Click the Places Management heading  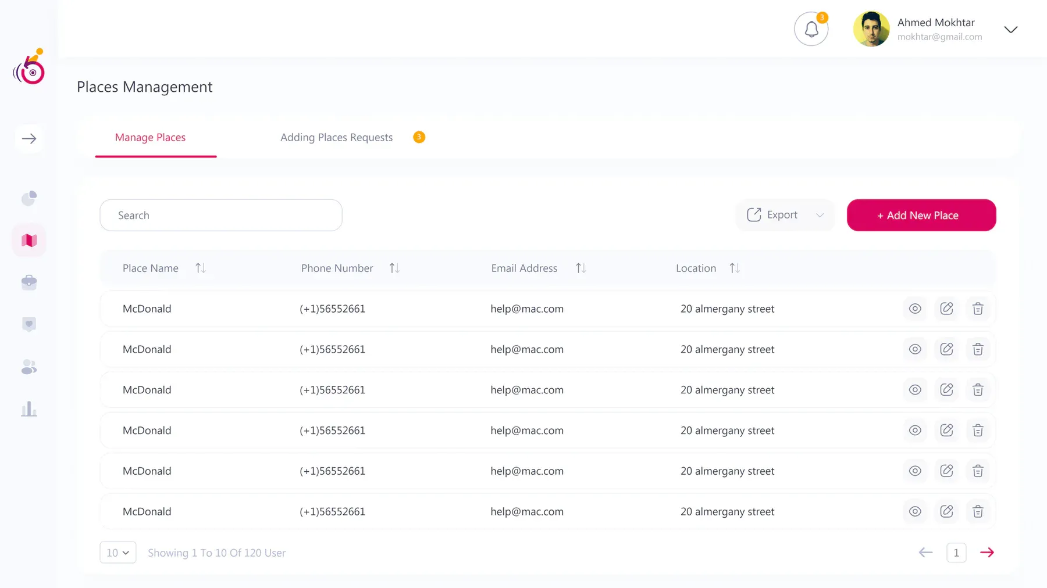(145, 87)
